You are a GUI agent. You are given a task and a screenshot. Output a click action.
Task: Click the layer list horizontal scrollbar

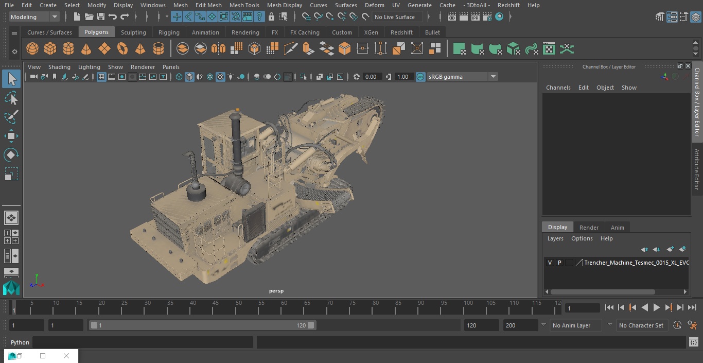click(x=603, y=291)
